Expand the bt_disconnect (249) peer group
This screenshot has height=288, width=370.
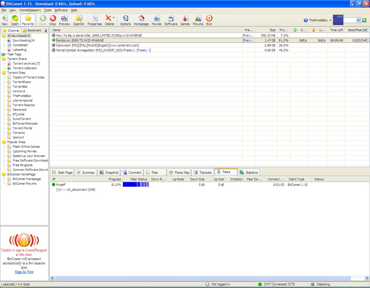pos(58,190)
